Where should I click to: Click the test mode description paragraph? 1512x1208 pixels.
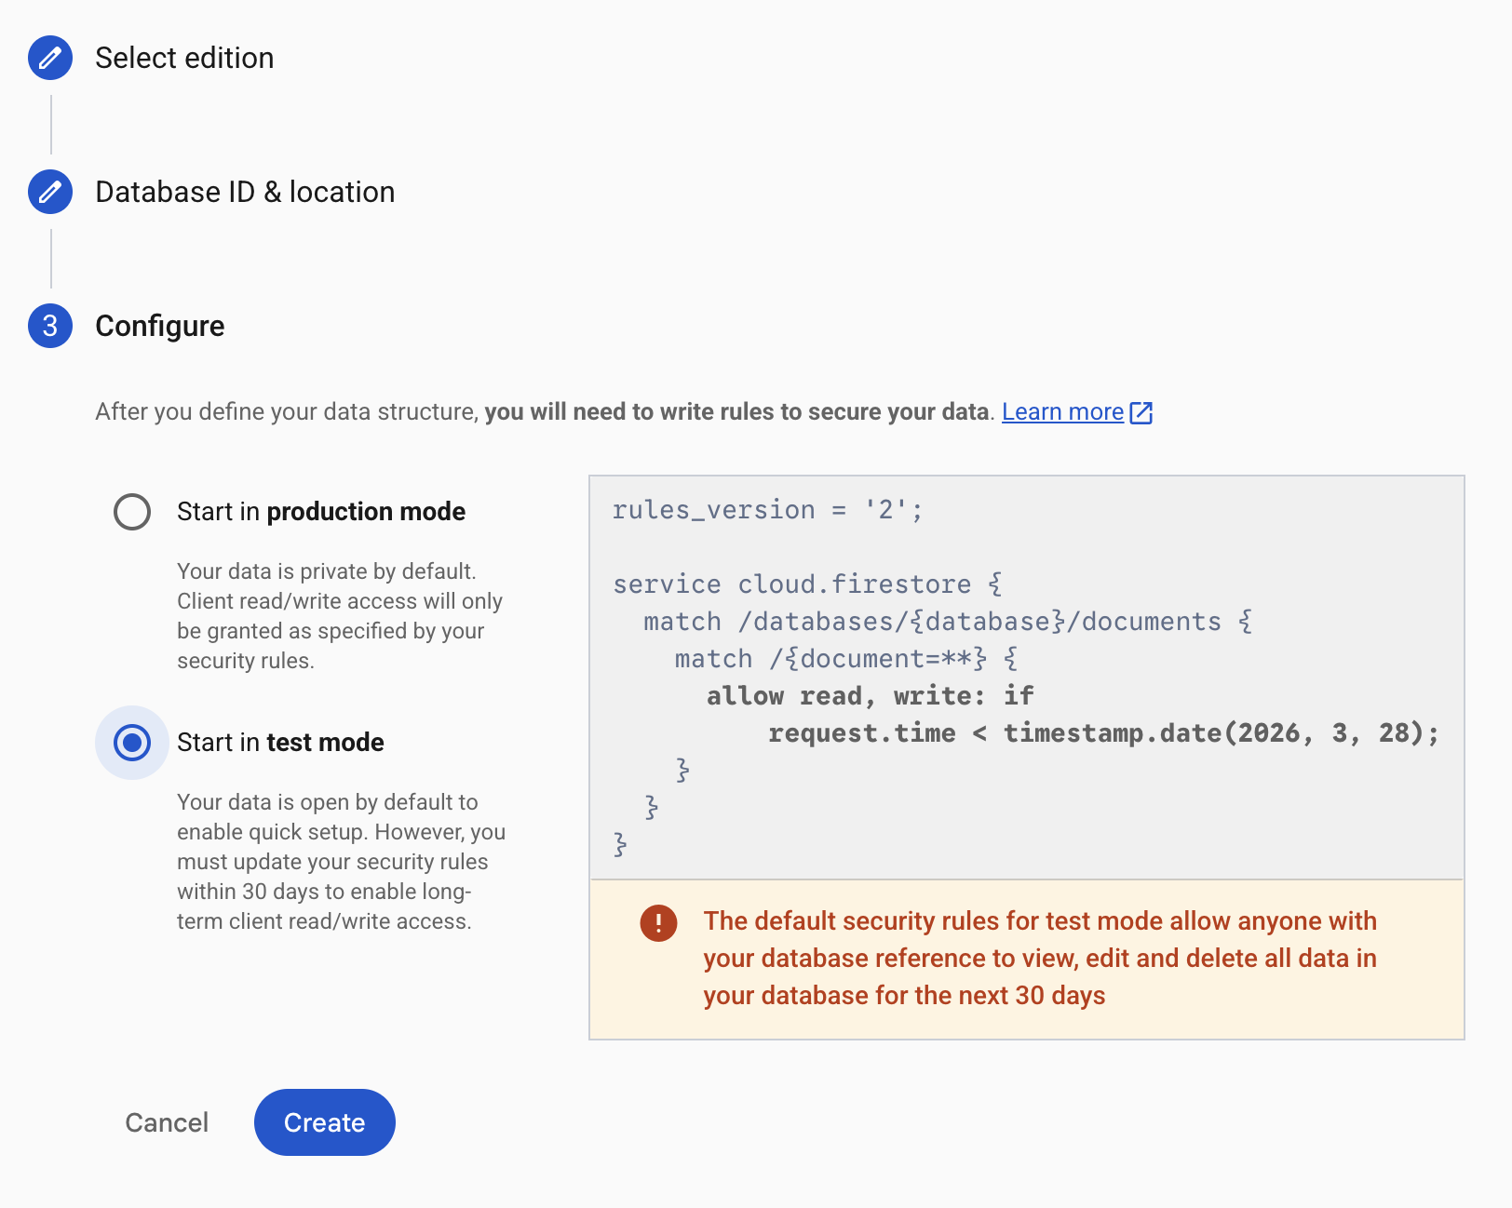[x=341, y=862]
